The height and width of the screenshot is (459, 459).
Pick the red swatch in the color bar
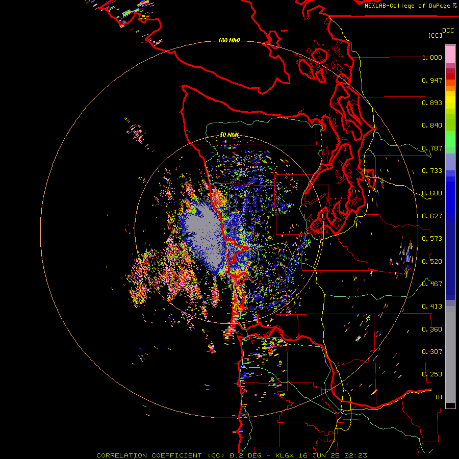(450, 76)
